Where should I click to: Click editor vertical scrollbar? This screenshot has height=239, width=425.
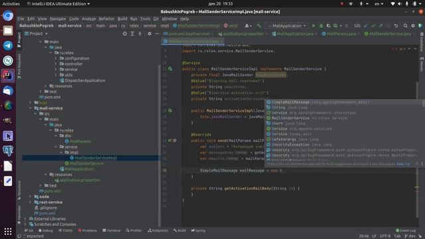click(x=417, y=150)
